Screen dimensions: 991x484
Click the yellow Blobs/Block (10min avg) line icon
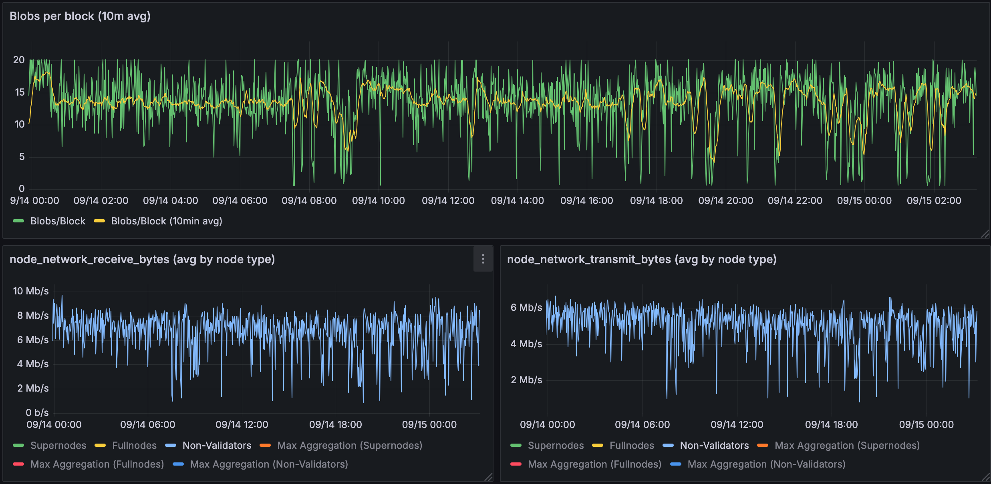click(x=99, y=221)
